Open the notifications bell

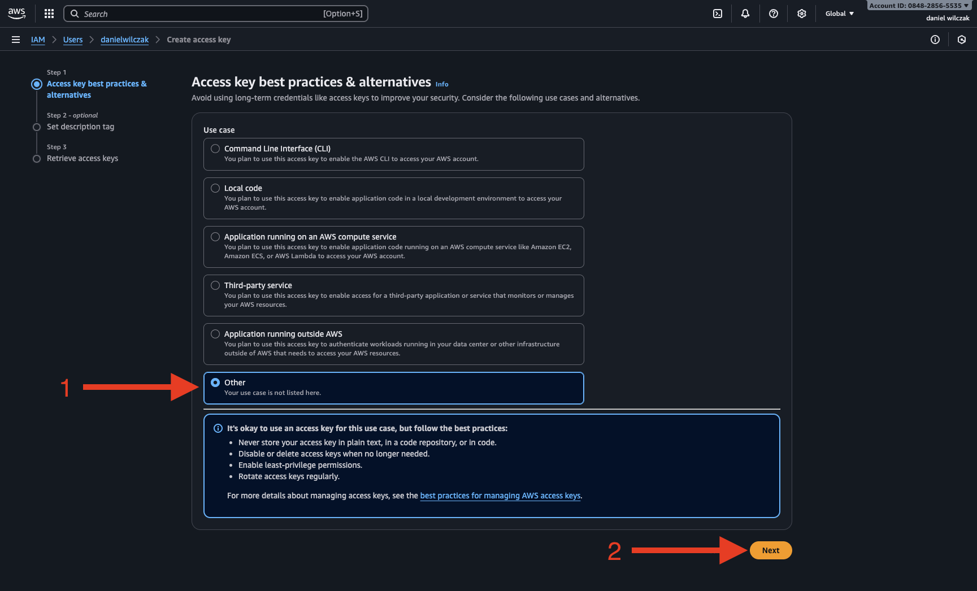tap(745, 14)
